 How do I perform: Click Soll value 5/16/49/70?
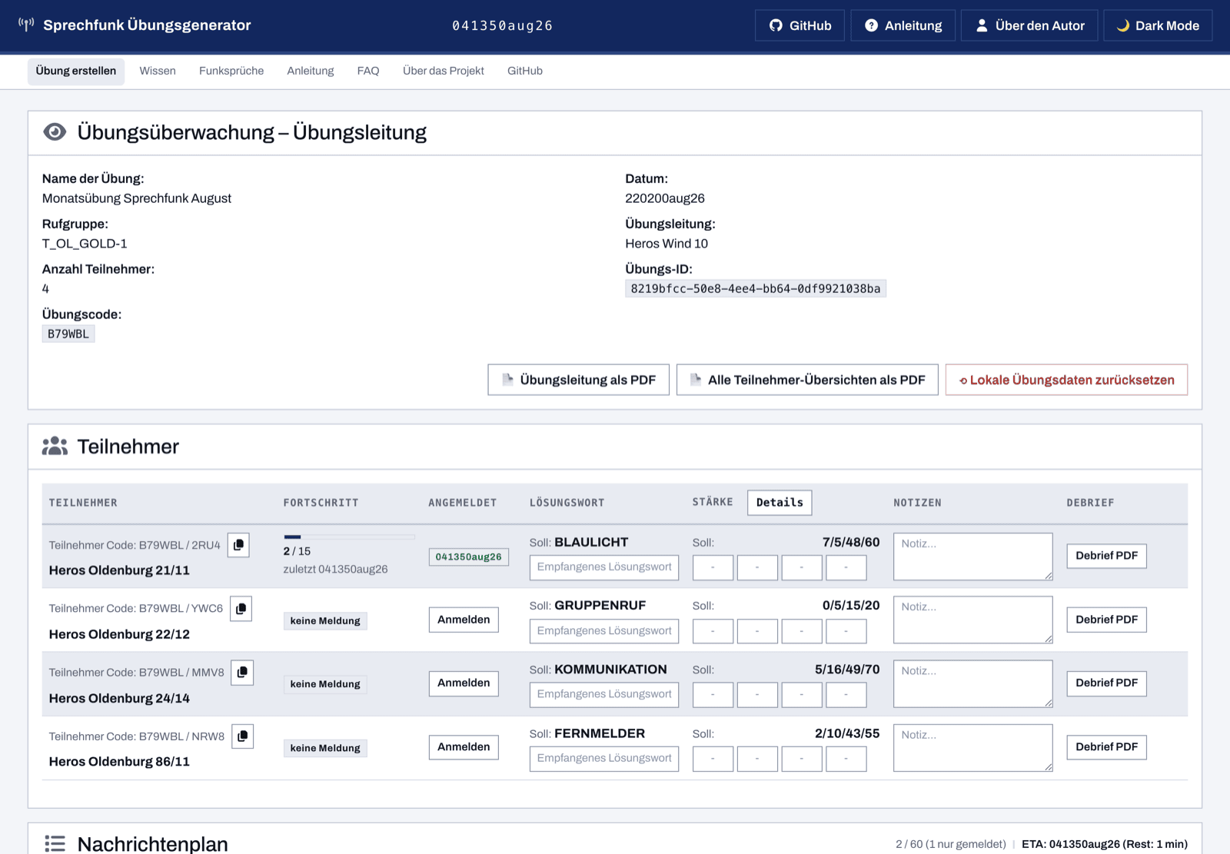[x=847, y=670]
